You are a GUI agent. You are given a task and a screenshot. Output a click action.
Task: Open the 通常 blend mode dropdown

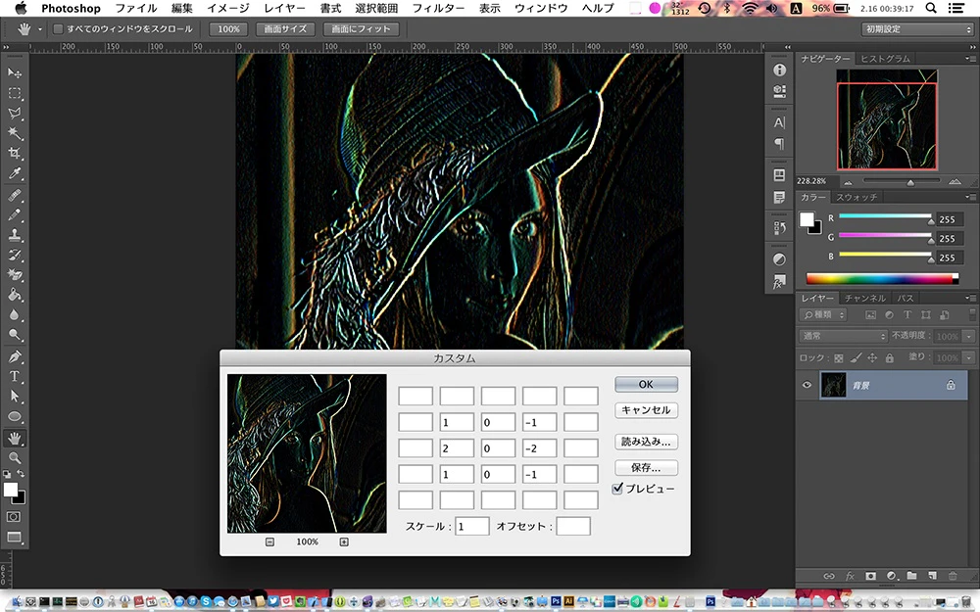843,336
